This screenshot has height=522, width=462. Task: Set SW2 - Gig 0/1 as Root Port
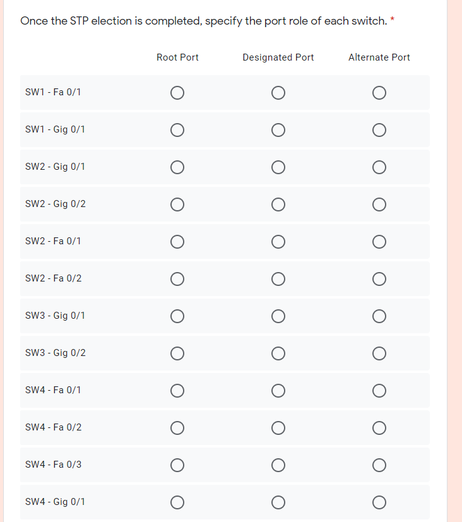[177, 167]
